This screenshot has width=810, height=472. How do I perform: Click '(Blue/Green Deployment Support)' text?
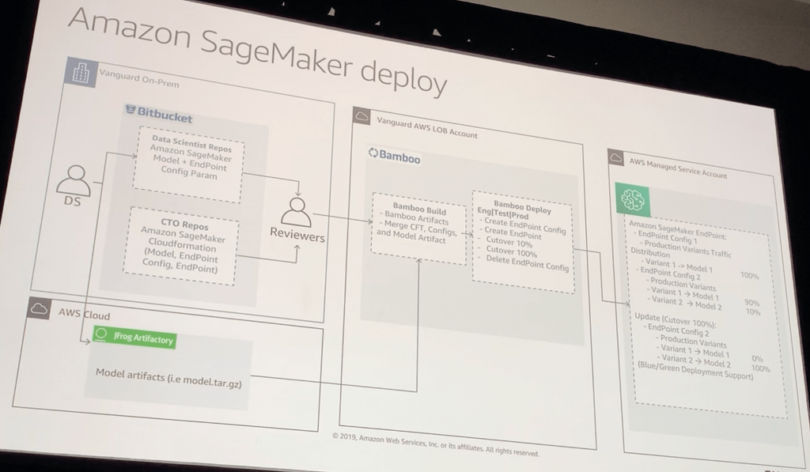[695, 370]
